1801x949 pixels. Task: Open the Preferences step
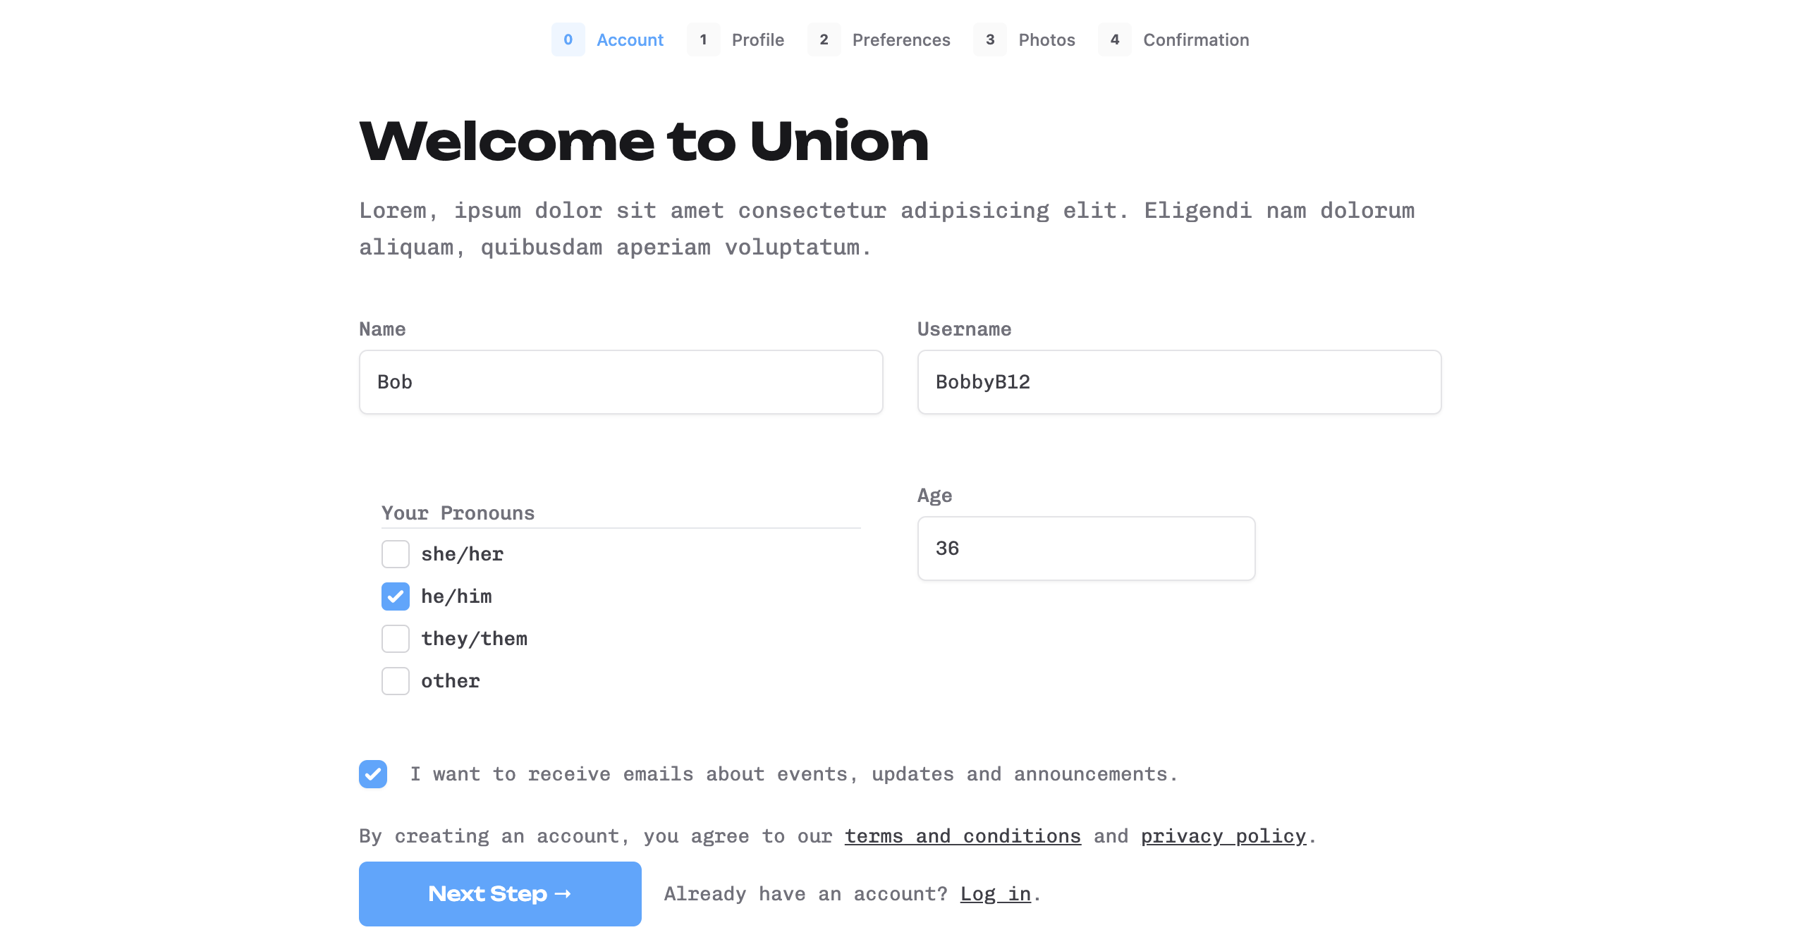pyautogui.click(x=901, y=40)
